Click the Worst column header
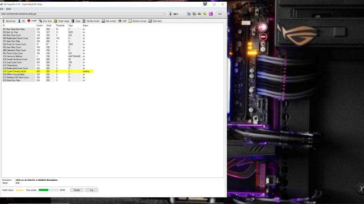The width and height of the screenshot is (364, 204). pos(49,25)
